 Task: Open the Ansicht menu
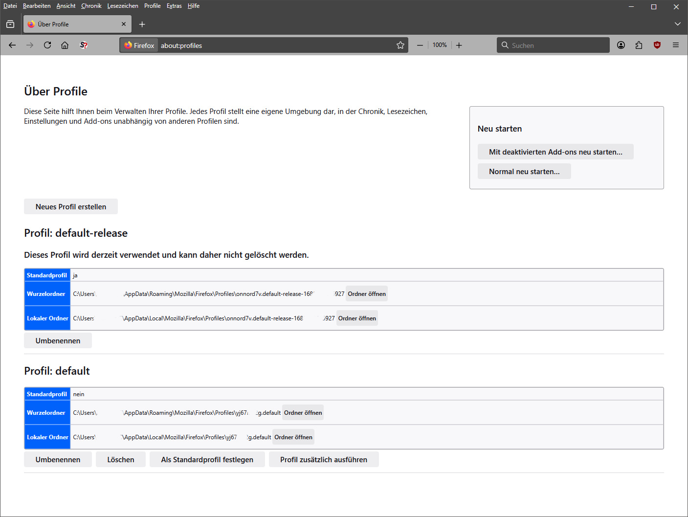pyautogui.click(x=66, y=6)
